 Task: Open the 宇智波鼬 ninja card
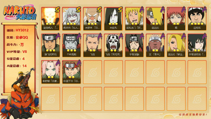[x=134, y=45]
